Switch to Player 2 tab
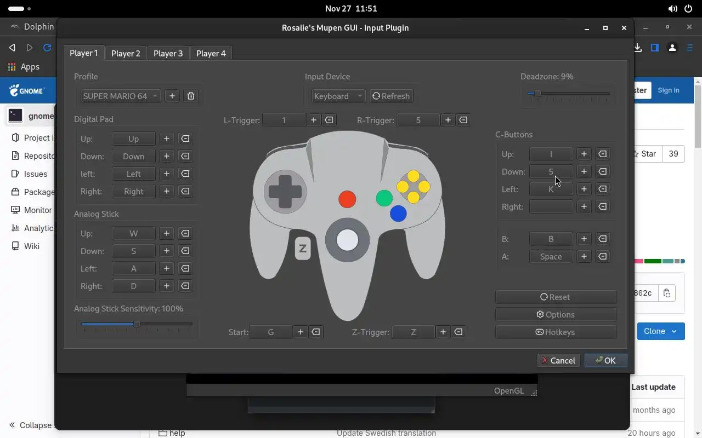Viewport: 702px width, 438px height. [126, 53]
